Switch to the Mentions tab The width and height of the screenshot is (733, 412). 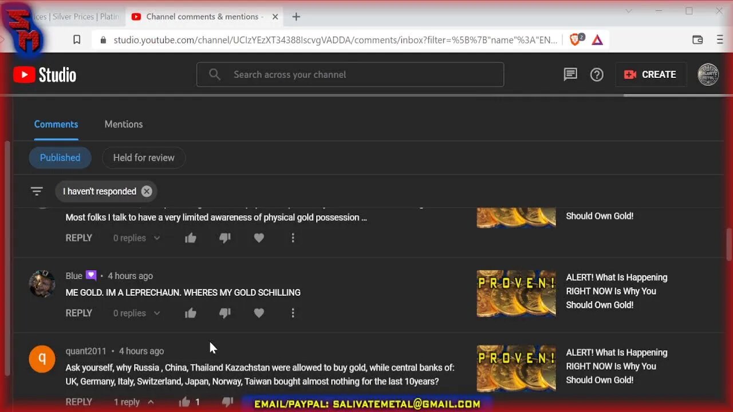point(124,124)
